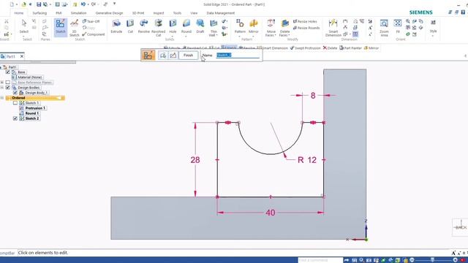
Task: Click the New document icon
Action: [x=12, y=4]
